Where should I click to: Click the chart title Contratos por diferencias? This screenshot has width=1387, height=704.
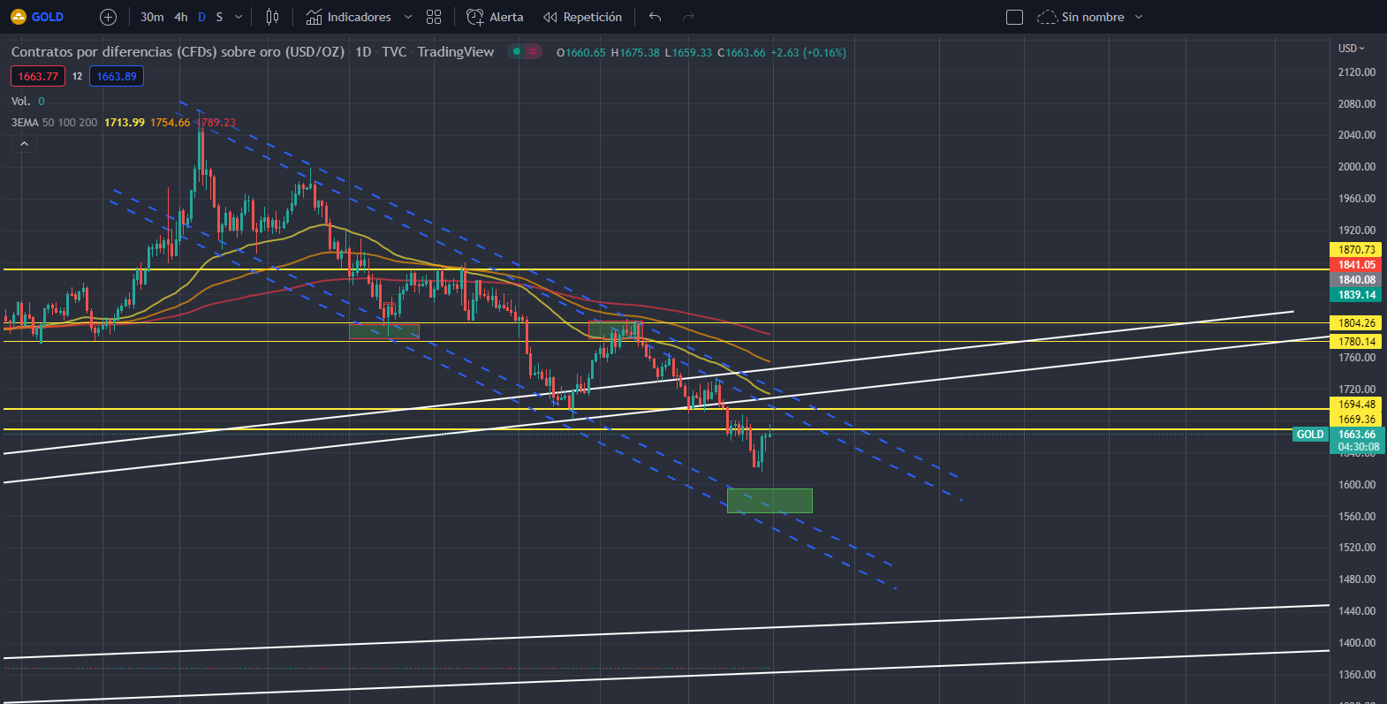(x=178, y=52)
